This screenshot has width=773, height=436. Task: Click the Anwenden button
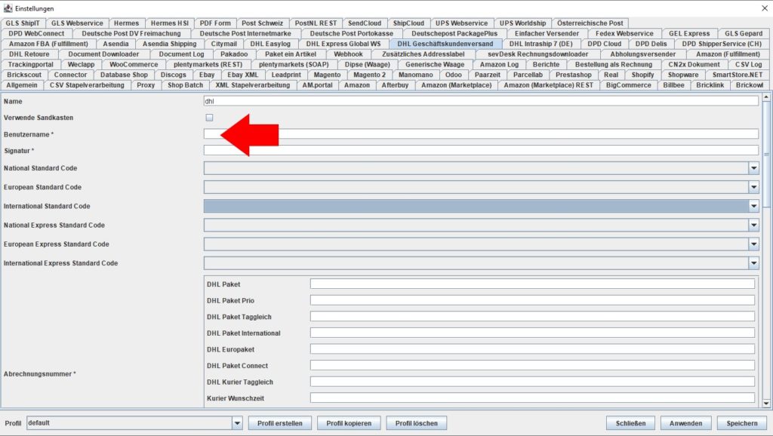click(685, 423)
